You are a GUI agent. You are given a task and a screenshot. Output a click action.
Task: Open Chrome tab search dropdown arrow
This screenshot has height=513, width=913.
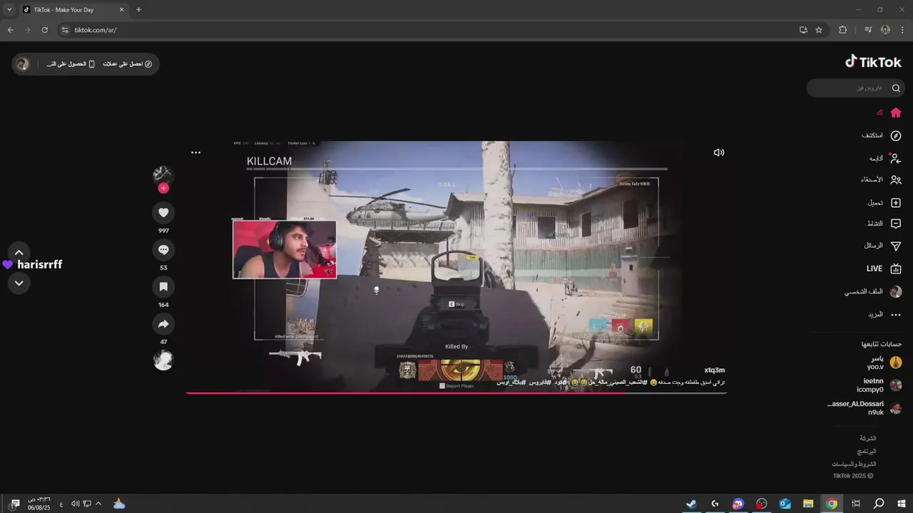pos(9,10)
